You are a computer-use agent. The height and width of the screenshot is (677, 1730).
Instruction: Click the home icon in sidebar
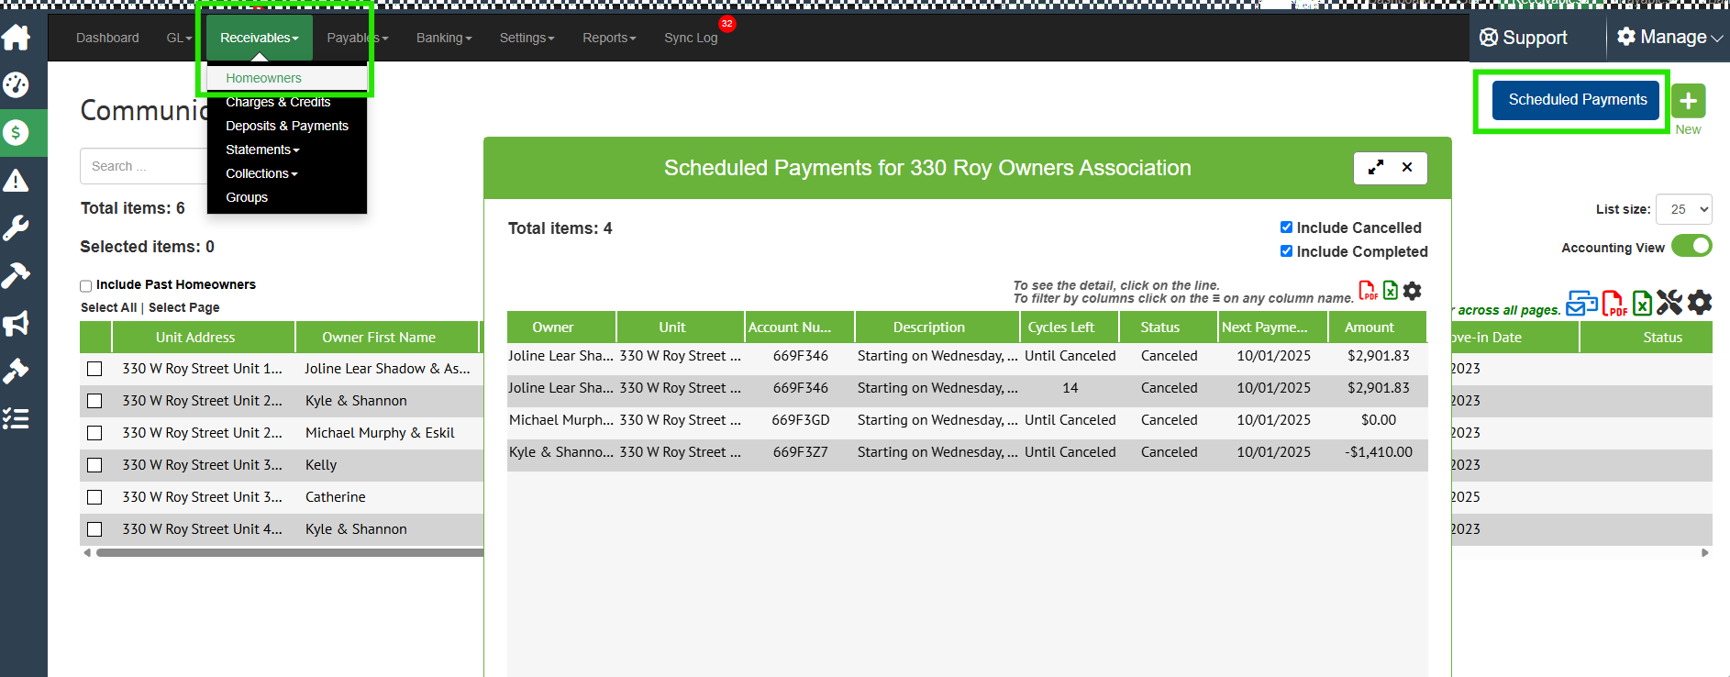(17, 38)
